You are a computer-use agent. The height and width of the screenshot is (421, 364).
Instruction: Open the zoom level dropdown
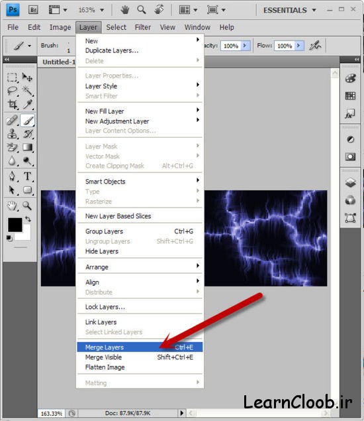point(102,10)
